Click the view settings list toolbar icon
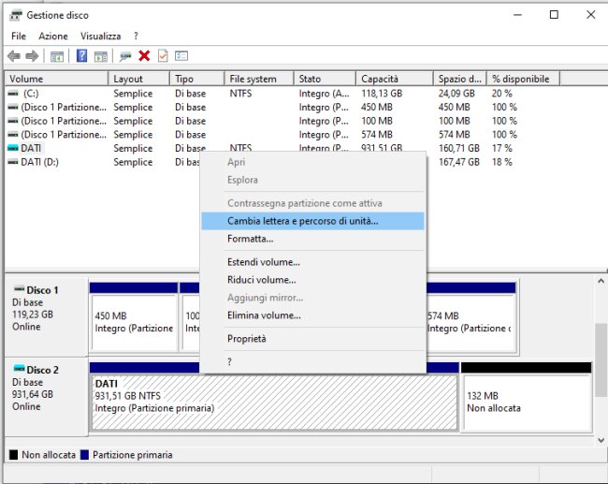Screen dimensions: 608x484 pos(181,56)
